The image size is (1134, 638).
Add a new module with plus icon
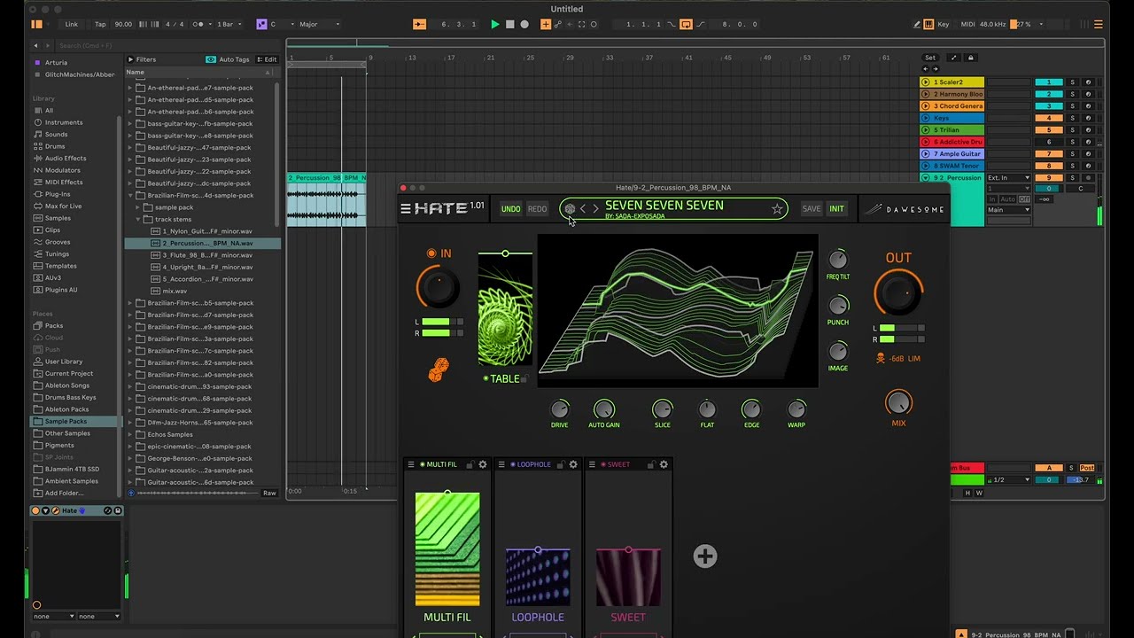click(705, 556)
